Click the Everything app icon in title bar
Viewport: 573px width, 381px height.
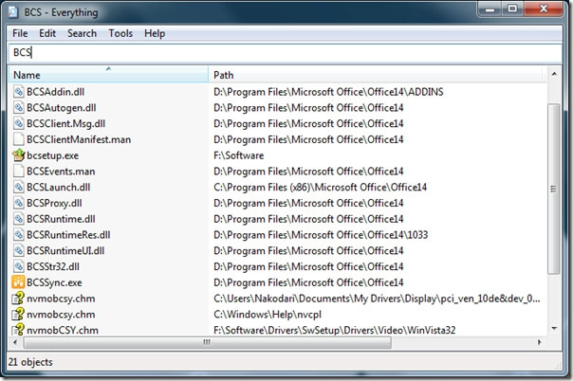(x=12, y=12)
